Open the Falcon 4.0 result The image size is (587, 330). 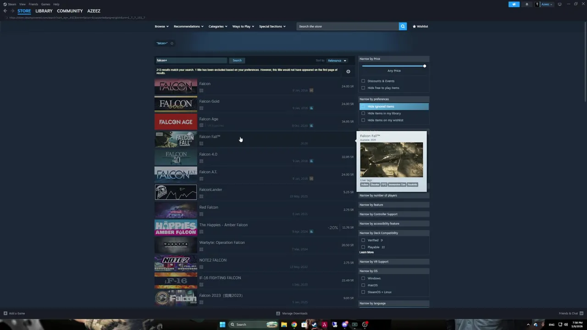(x=254, y=157)
